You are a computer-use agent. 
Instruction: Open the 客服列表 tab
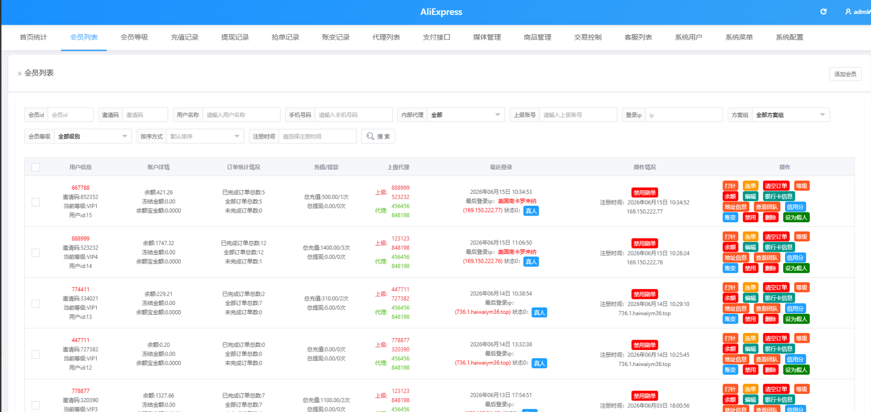click(x=638, y=37)
